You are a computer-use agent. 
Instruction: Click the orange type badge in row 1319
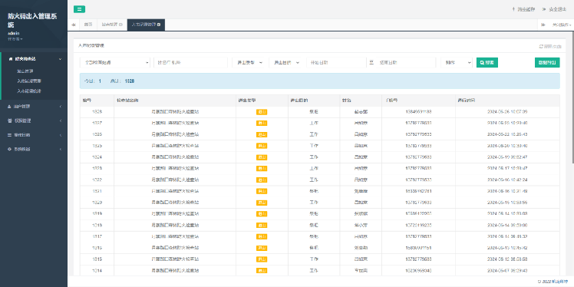262,214
